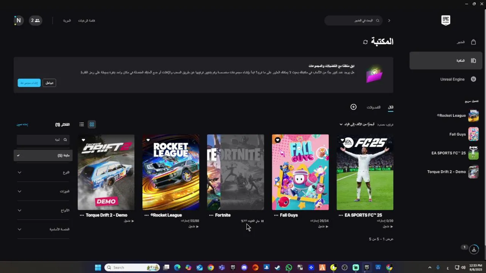Image resolution: width=486 pixels, height=273 pixels.
Task: Open the sort-by alphabetical dropdown
Action: [x=357, y=124]
